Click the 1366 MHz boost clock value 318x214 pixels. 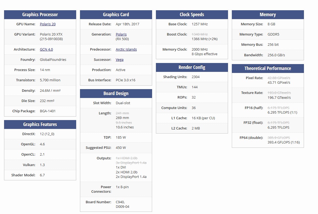coord(204,39)
